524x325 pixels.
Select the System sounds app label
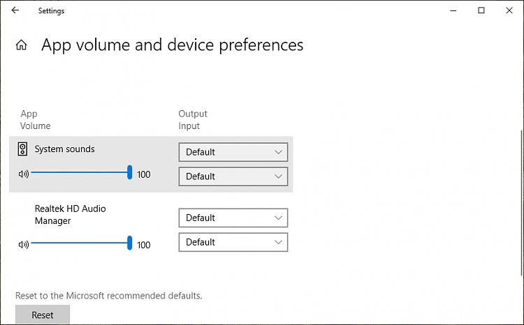point(65,149)
